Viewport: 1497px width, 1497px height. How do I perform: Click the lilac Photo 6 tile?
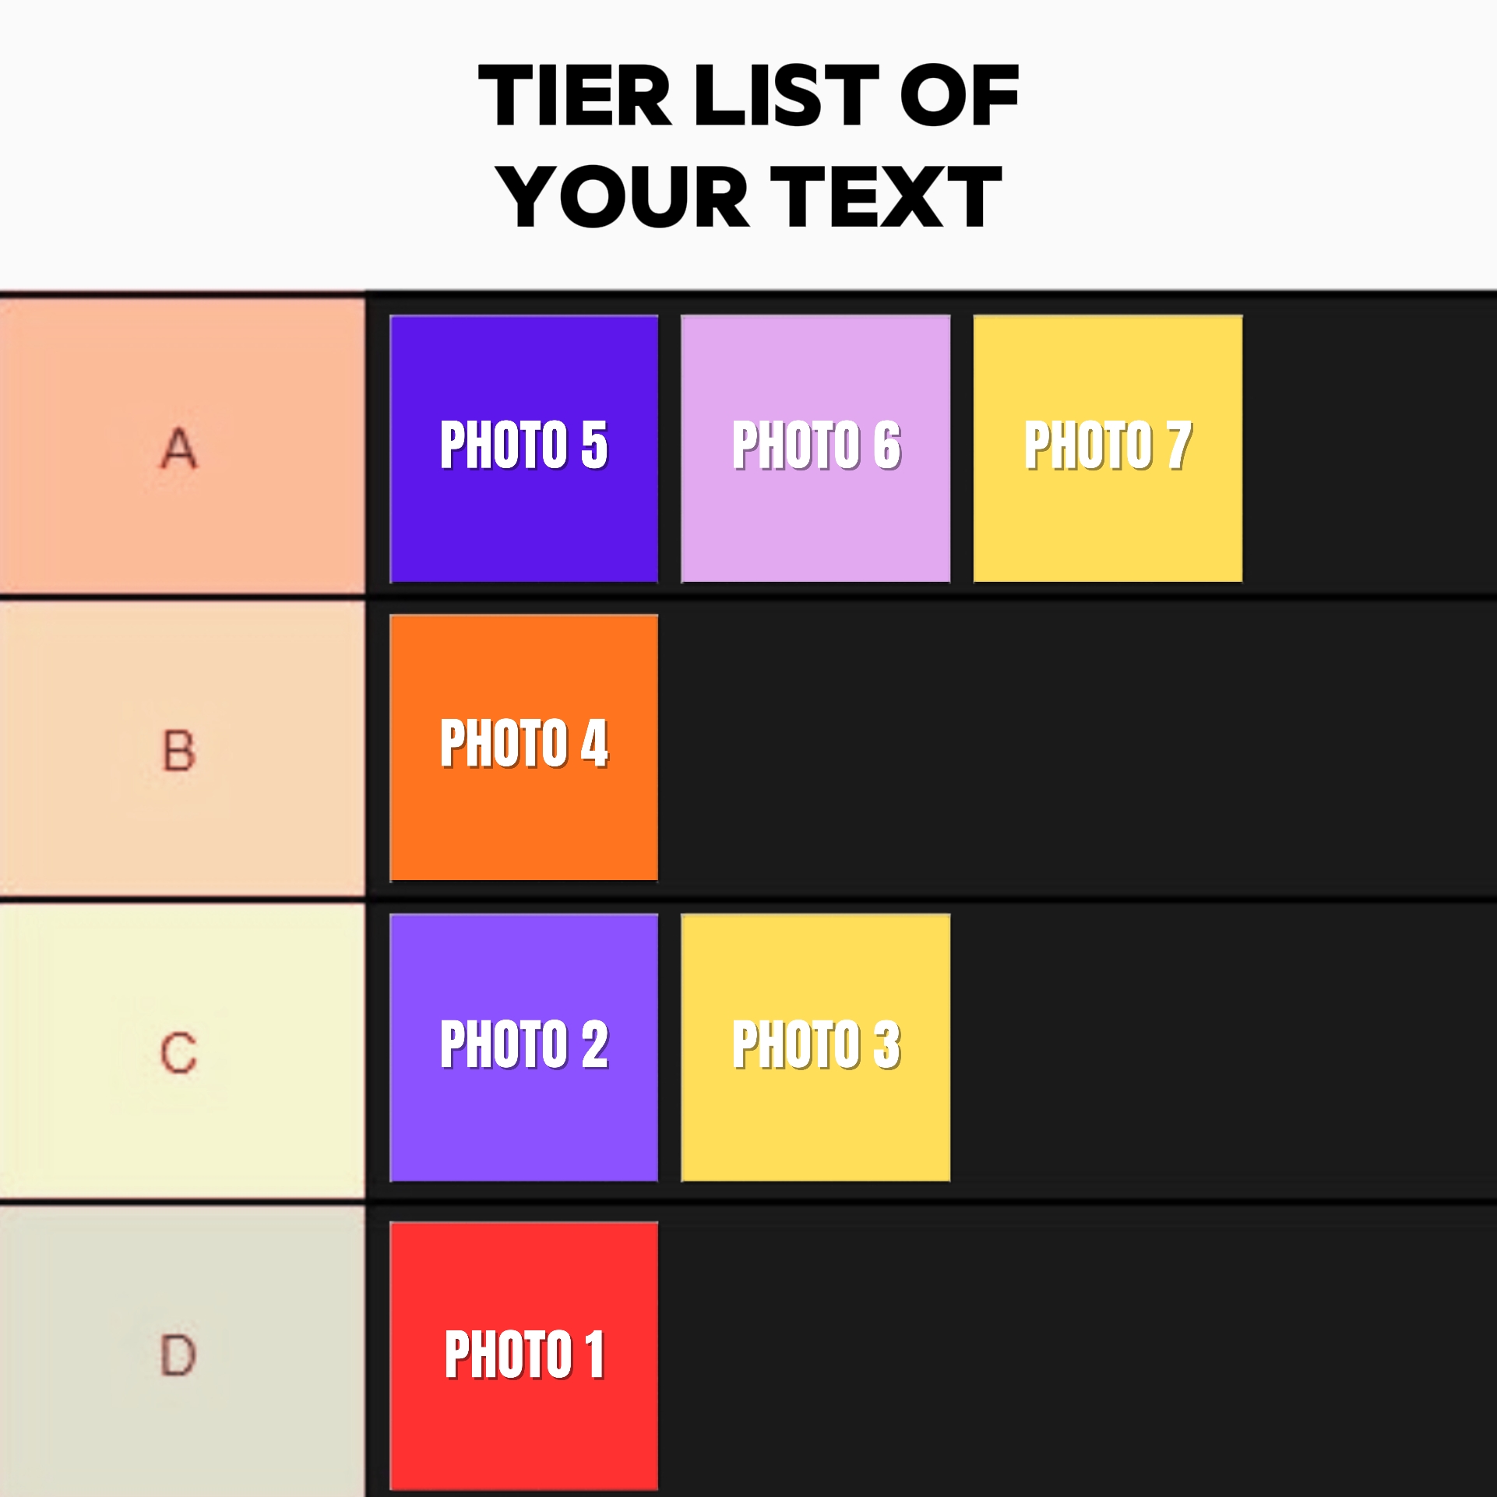815,449
